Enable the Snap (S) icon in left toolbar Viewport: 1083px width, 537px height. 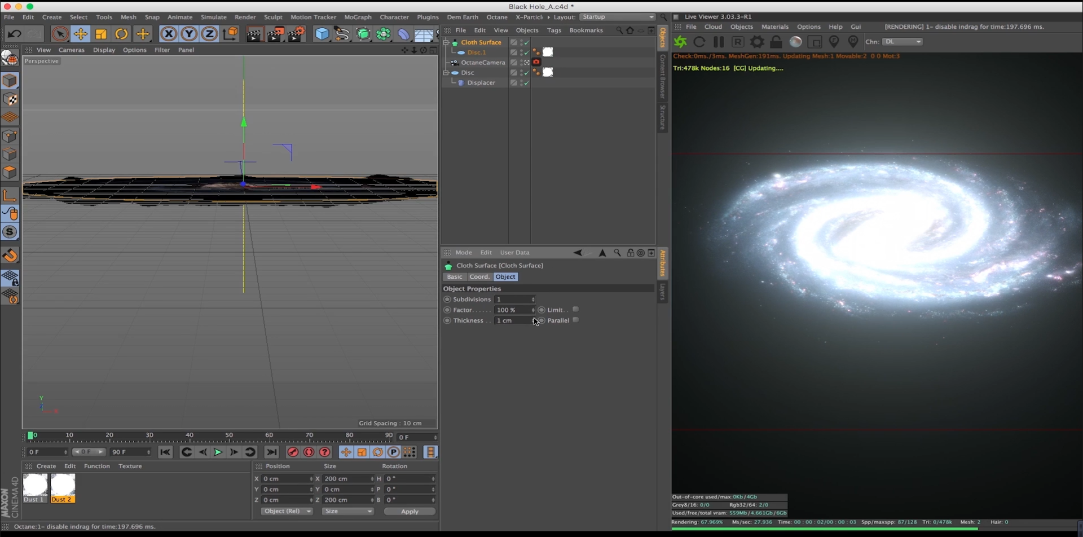coord(10,232)
